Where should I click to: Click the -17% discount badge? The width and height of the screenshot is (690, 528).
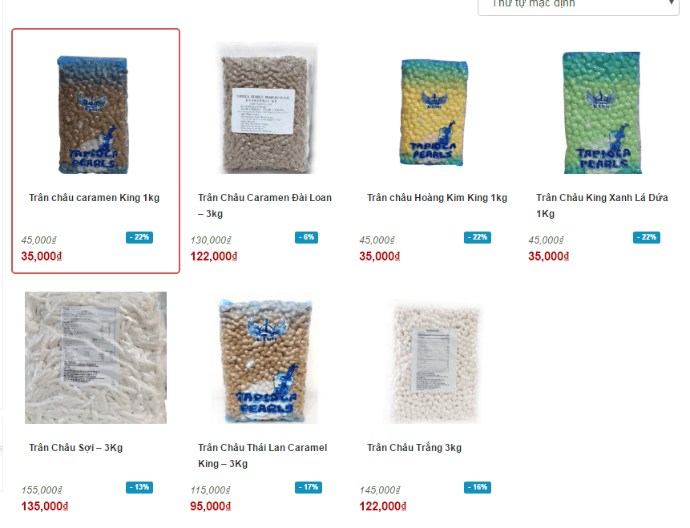pyautogui.click(x=309, y=487)
